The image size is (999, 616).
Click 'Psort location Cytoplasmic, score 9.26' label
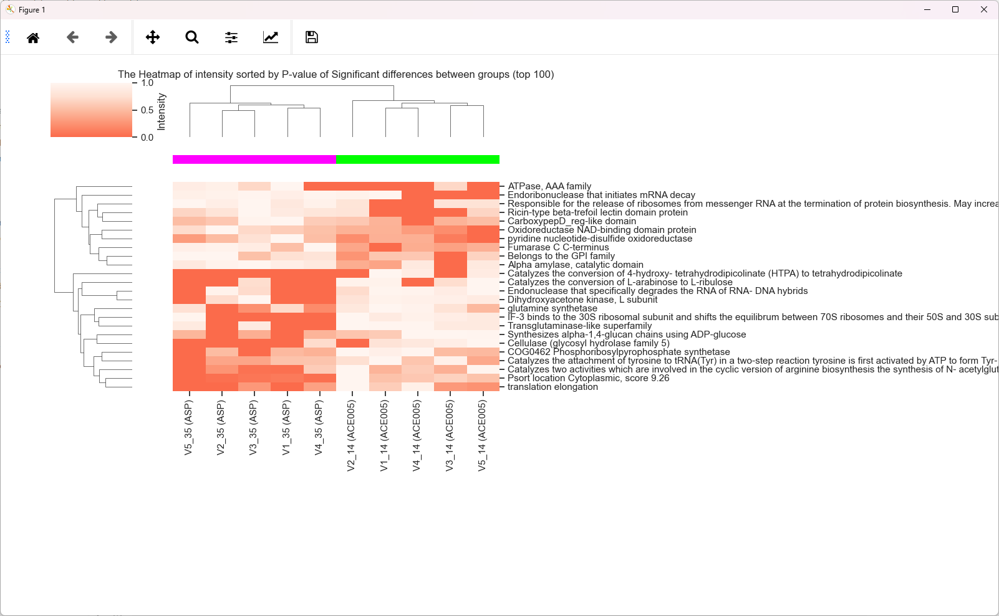coord(589,378)
